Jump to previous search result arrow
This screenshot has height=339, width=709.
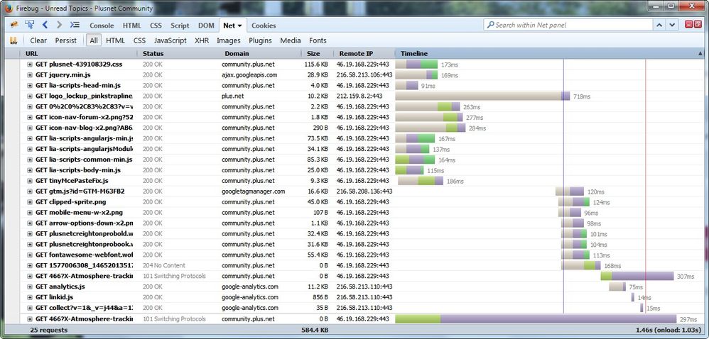[659, 25]
